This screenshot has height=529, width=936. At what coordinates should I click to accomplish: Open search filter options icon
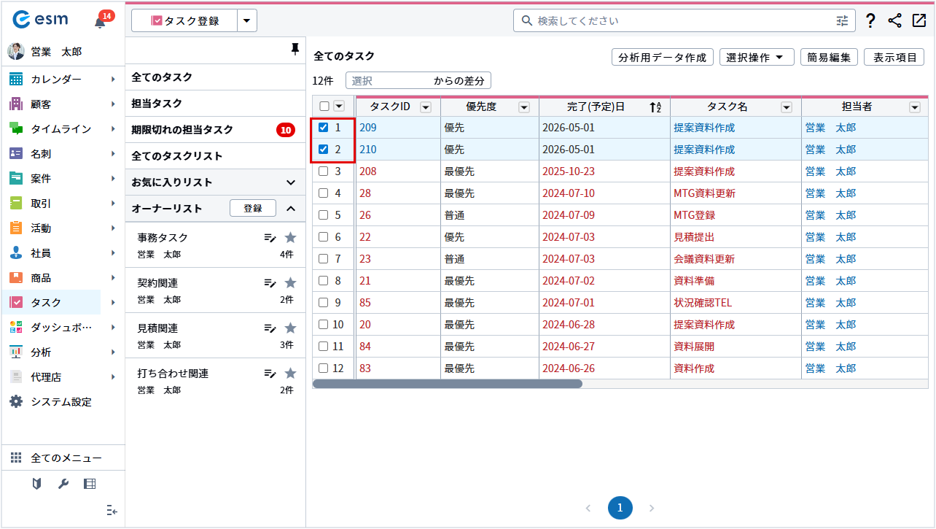tap(842, 21)
